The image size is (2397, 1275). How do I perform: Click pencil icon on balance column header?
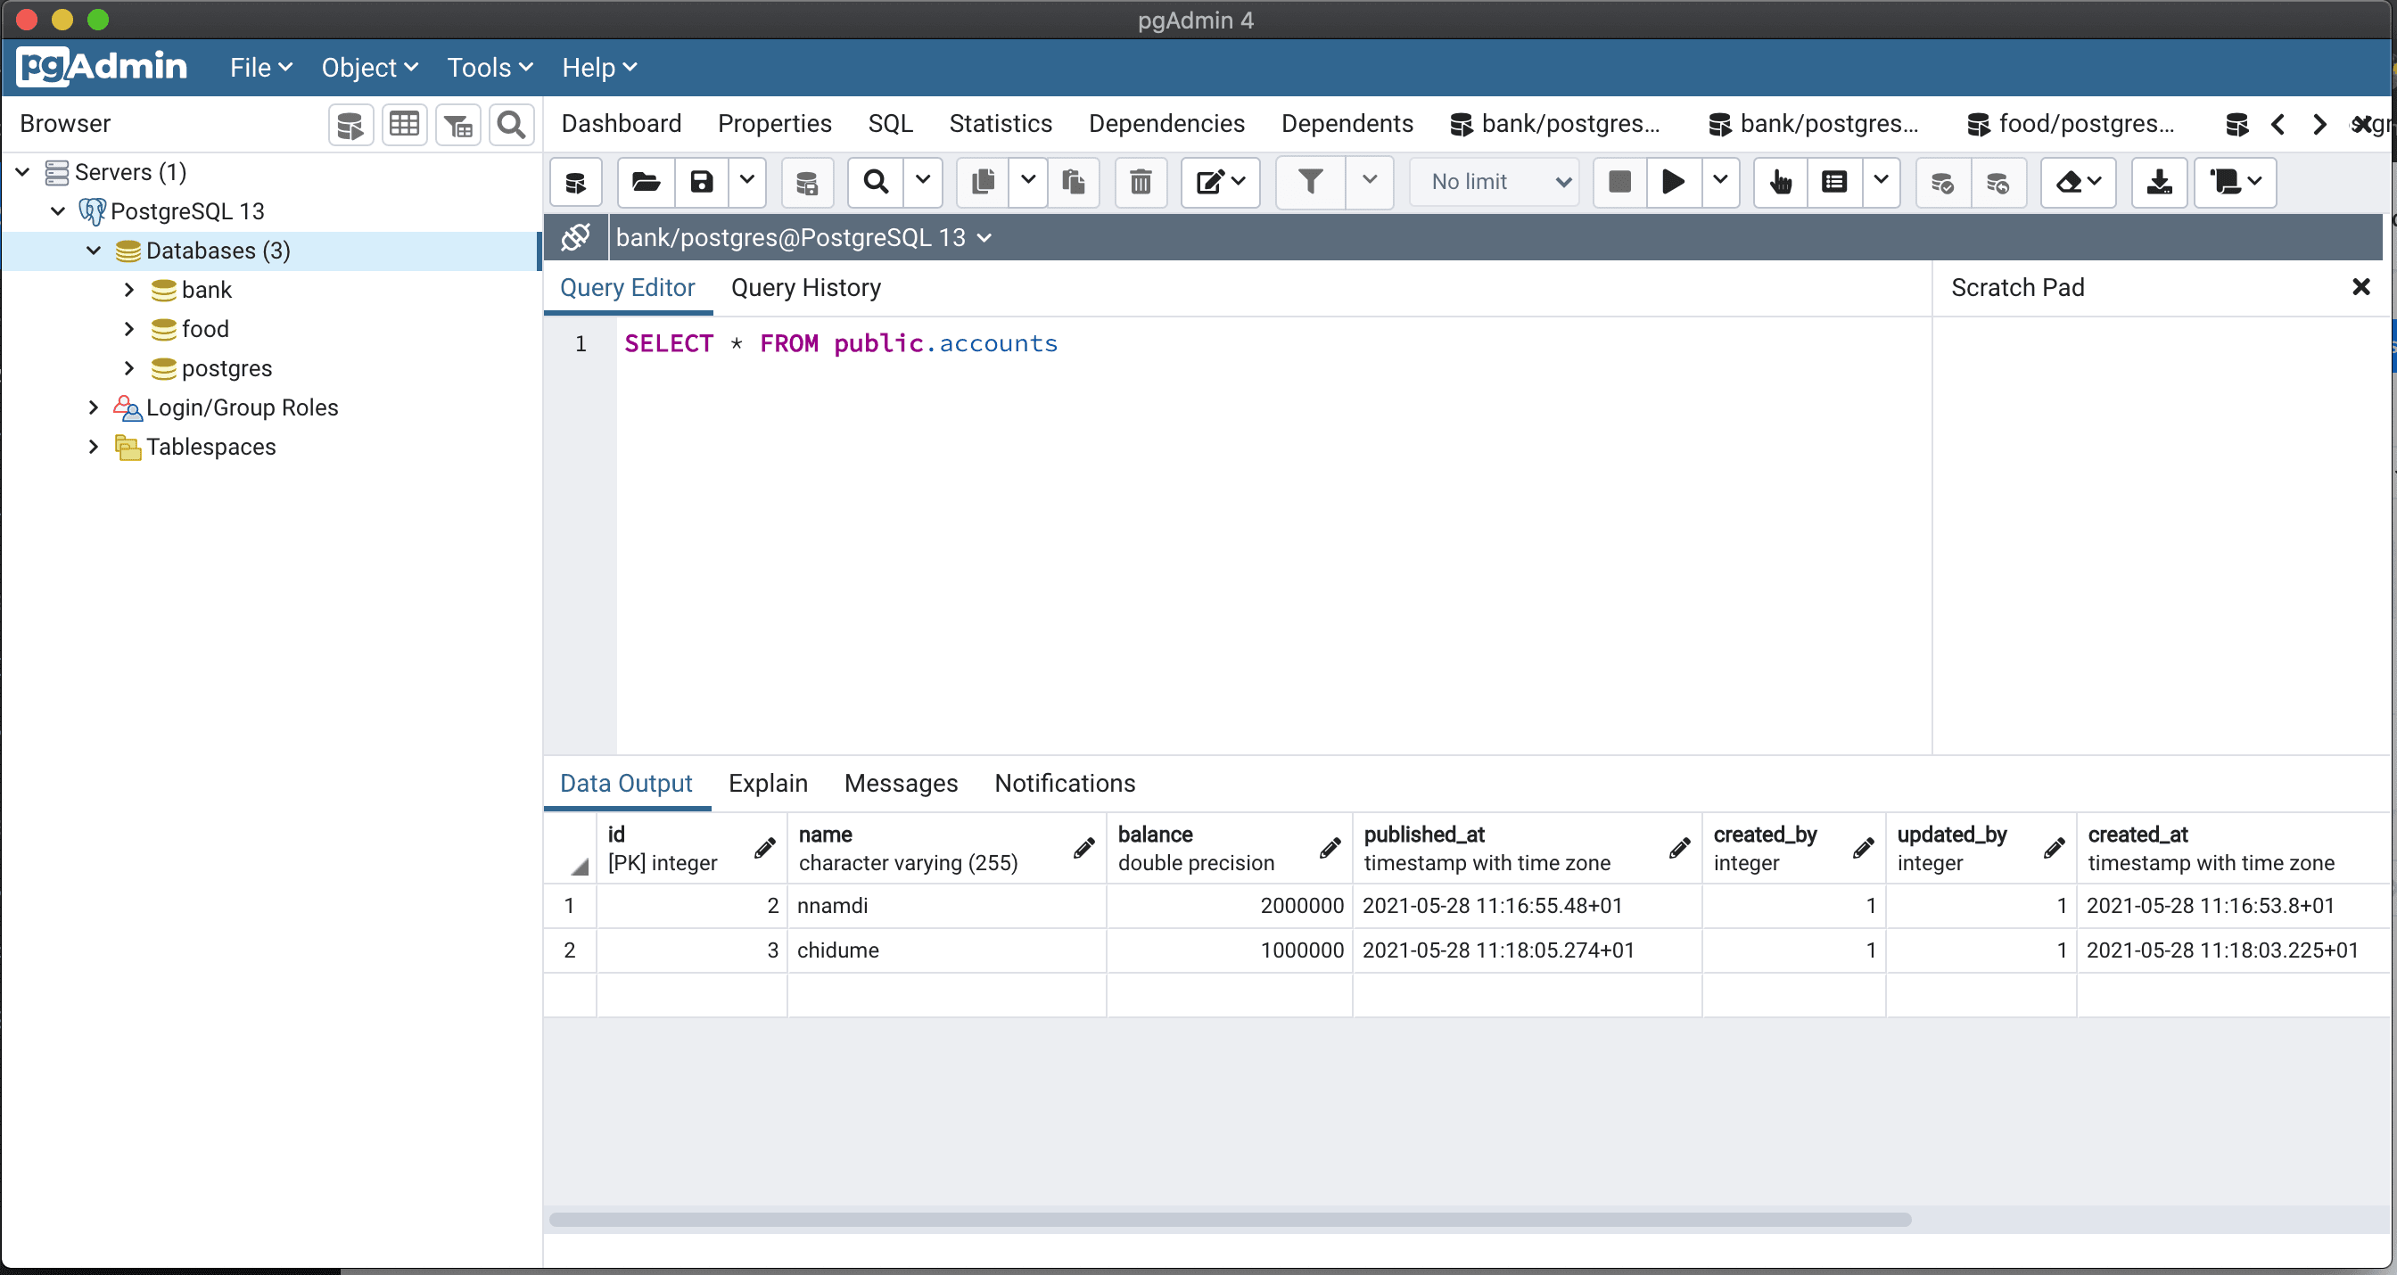[1330, 848]
